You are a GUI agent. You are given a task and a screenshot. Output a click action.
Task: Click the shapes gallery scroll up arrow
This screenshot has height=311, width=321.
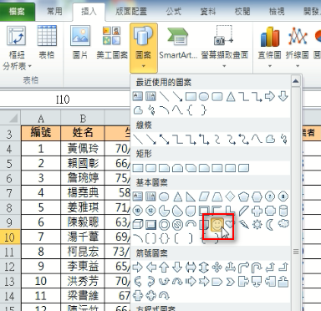[296, 81]
